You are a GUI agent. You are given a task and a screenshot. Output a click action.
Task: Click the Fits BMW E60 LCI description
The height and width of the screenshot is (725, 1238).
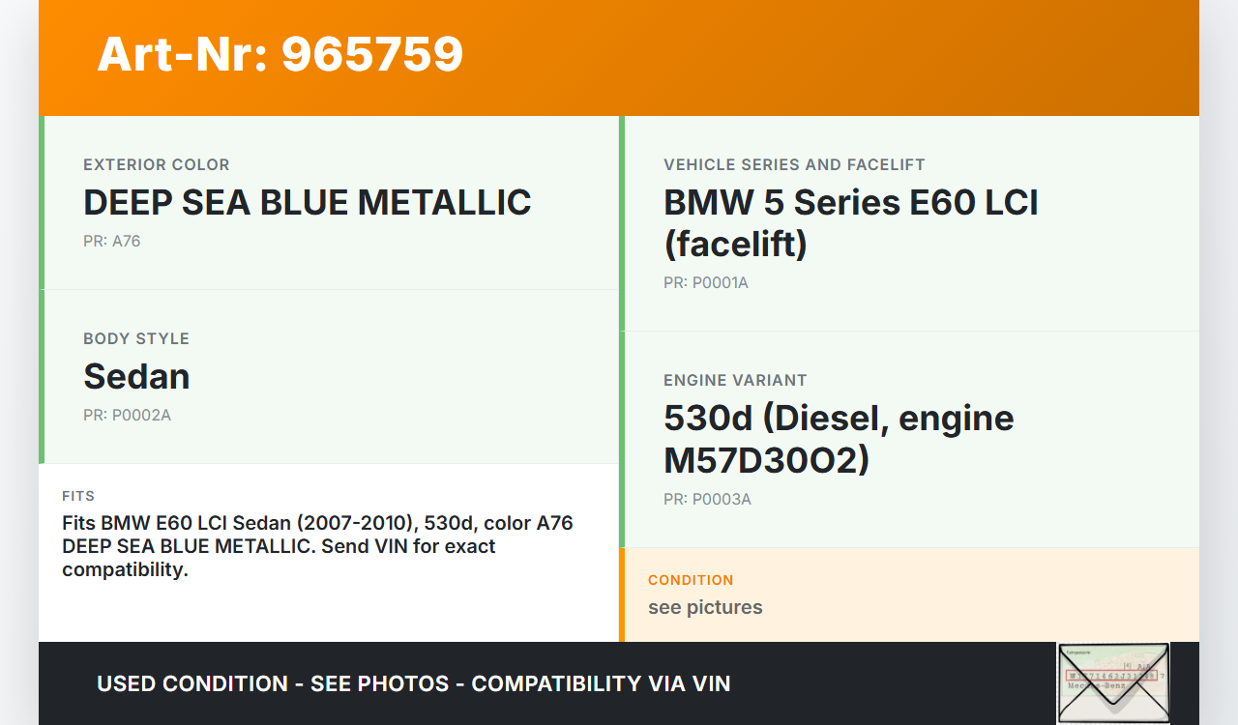(317, 546)
